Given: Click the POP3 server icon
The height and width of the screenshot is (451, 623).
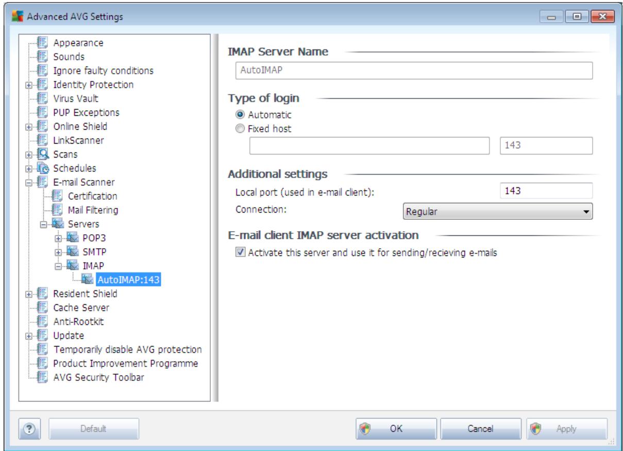Looking at the screenshot, I should 73,238.
